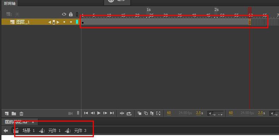Viewport: 279px width, 140px height.
Task: Toggle loop playback
Action: (129, 113)
